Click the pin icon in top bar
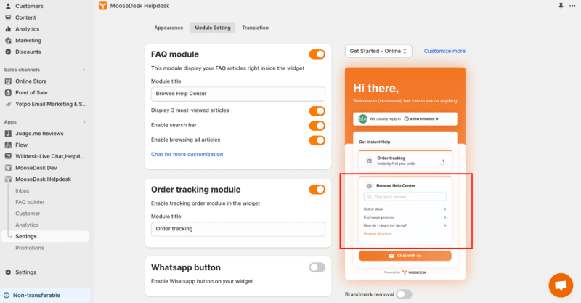The image size is (581, 303). click(561, 6)
